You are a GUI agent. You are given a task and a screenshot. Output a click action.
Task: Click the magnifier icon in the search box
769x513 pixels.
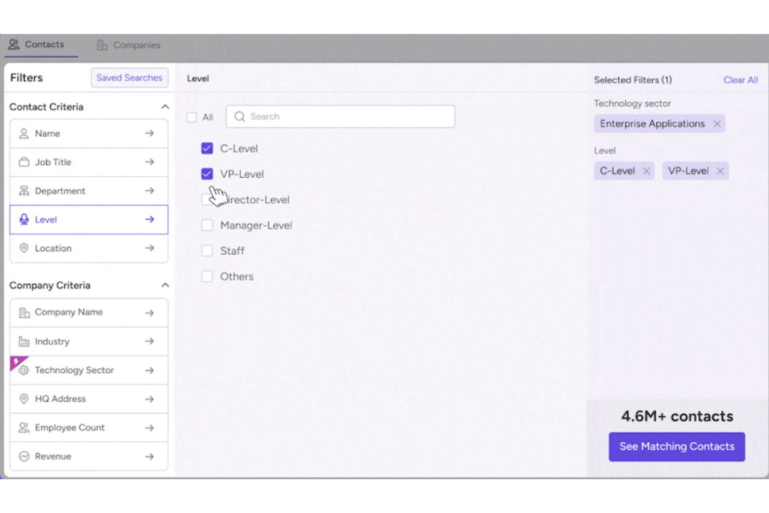[x=240, y=116]
